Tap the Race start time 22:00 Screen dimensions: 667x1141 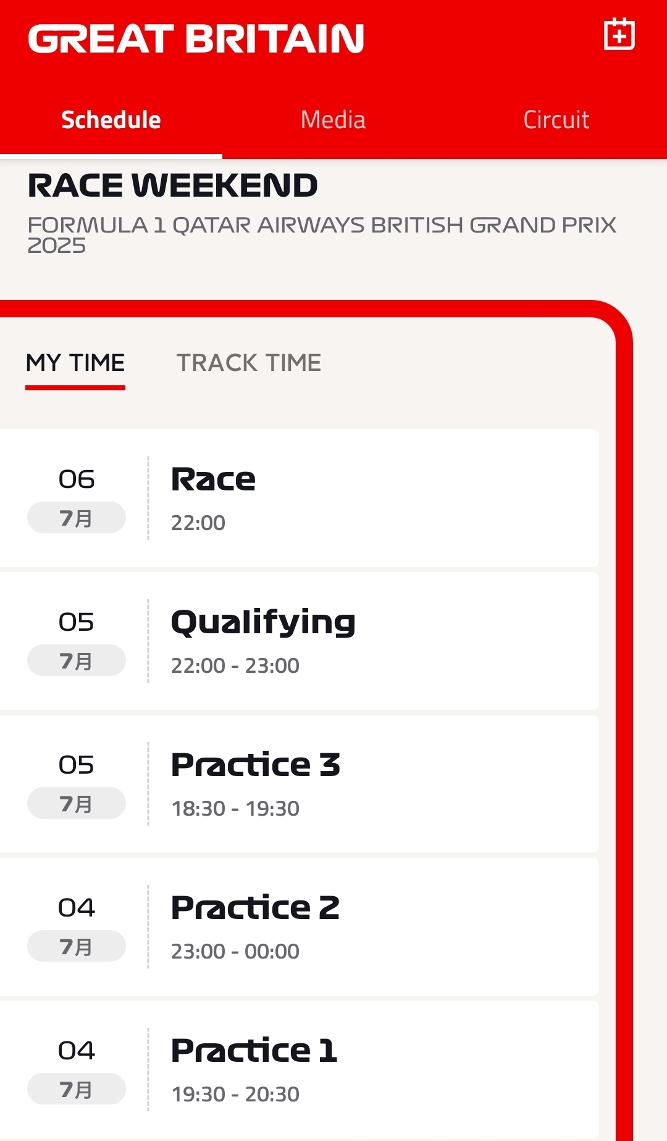[198, 523]
